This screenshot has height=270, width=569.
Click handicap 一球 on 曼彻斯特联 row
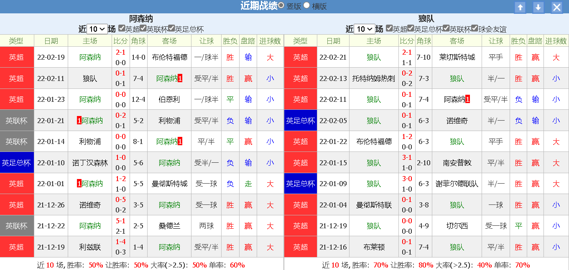point(496,205)
